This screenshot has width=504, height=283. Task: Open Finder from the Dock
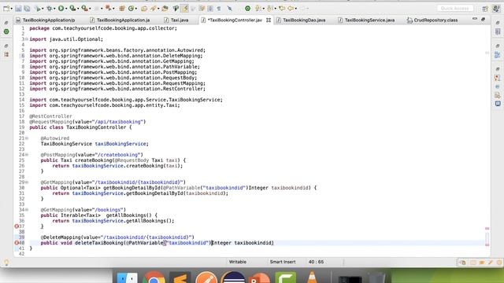(x=127, y=277)
